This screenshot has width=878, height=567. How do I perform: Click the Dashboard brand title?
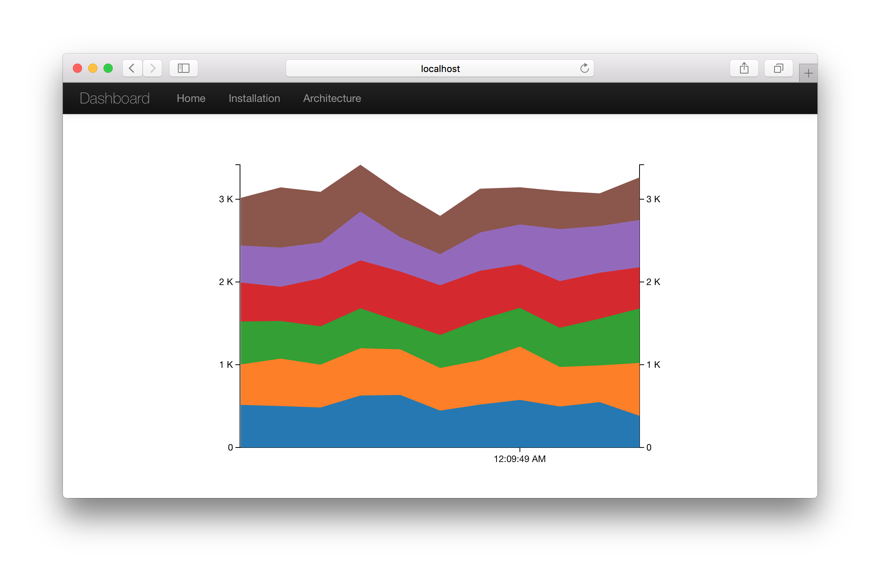point(115,98)
